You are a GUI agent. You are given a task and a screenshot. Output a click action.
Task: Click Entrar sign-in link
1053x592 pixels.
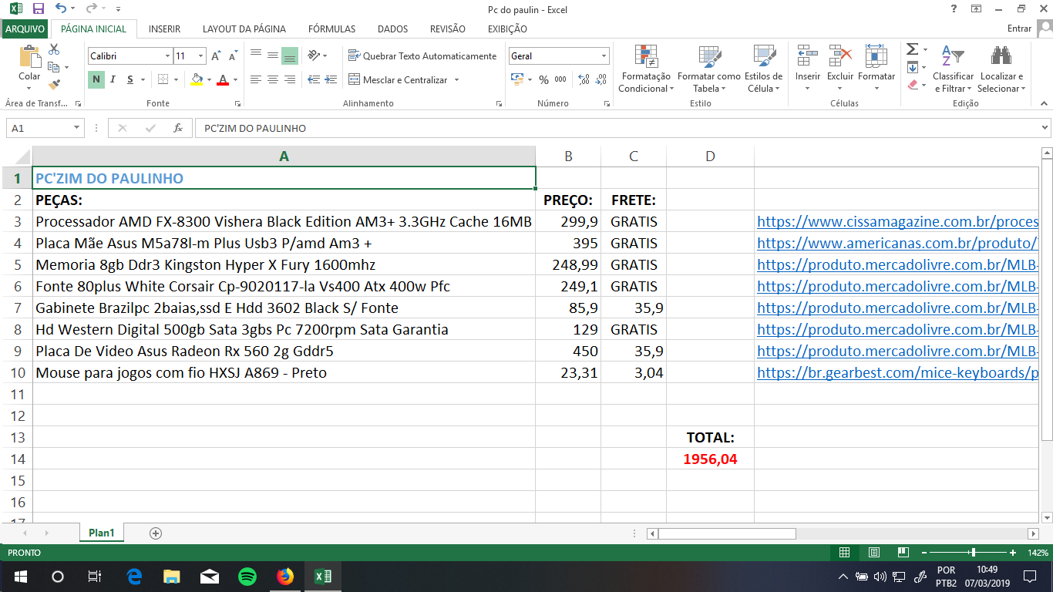click(x=1019, y=29)
